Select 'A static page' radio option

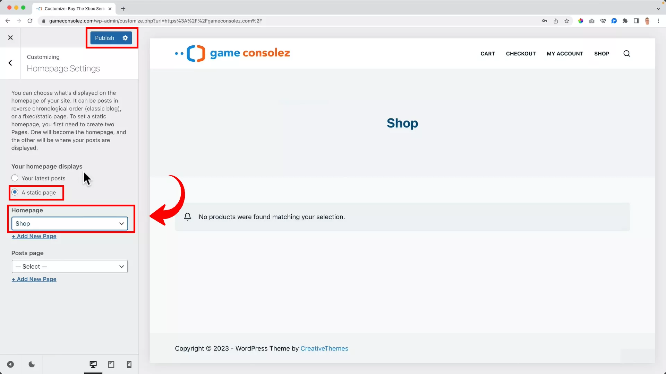15,192
